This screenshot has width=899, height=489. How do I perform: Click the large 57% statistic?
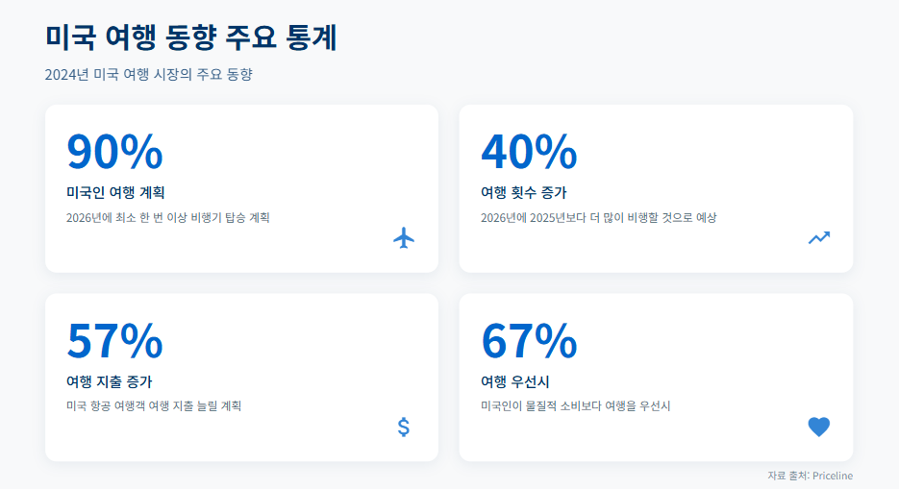114,340
